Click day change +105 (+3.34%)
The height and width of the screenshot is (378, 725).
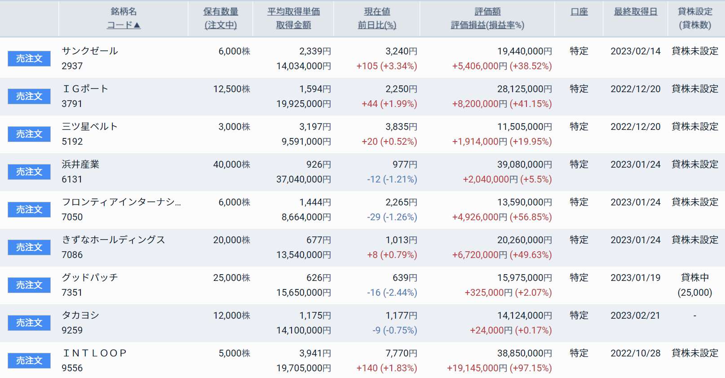[387, 66]
